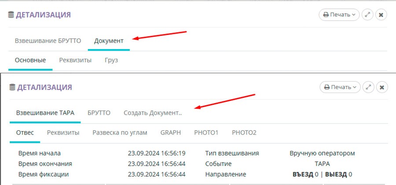Click the expand arrows icon in lower panel
Screen dimensions: 396x185
pyautogui.click(x=368, y=87)
